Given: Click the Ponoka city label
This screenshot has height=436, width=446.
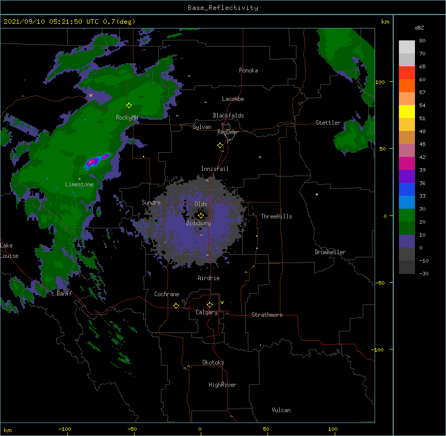Looking at the screenshot, I should coord(248,70).
